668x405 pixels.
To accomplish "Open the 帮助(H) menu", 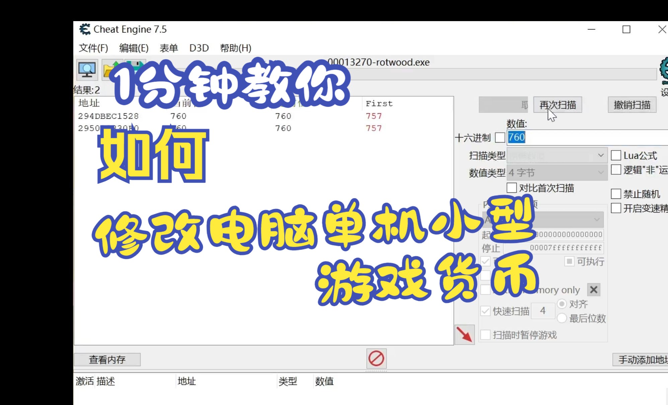I will (235, 48).
